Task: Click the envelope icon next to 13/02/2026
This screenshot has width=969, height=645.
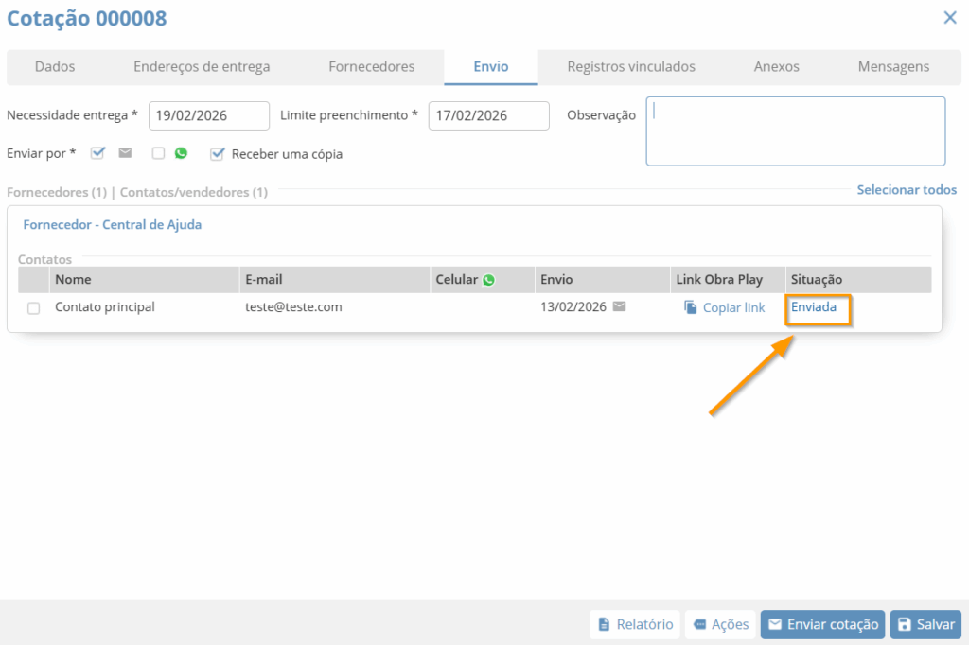Action: tap(619, 306)
